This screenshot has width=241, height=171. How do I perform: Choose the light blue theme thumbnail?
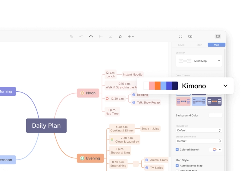[199, 101]
